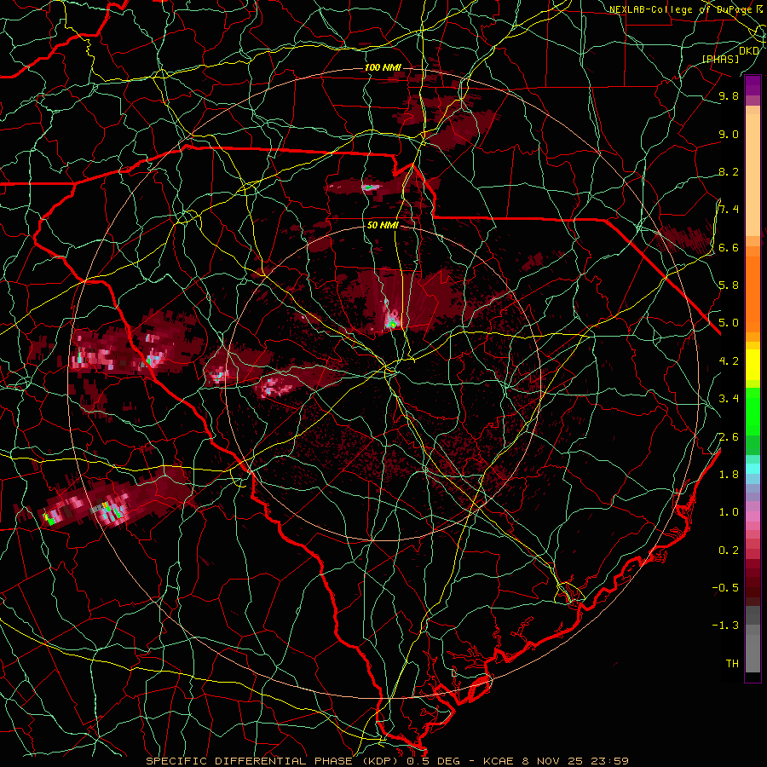Click the 1.0 value on color scale
The image size is (767, 767).
[x=729, y=511]
